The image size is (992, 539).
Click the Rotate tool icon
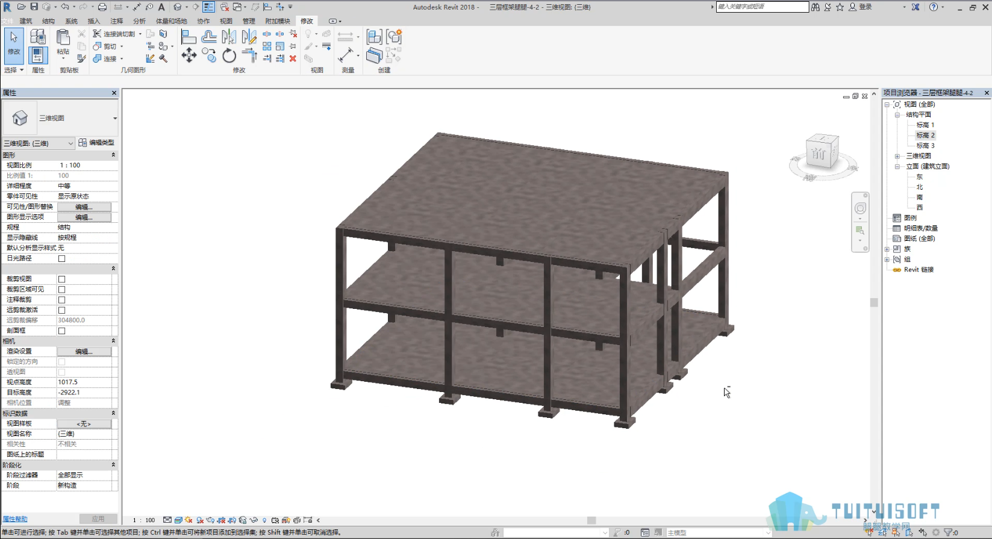tap(229, 56)
